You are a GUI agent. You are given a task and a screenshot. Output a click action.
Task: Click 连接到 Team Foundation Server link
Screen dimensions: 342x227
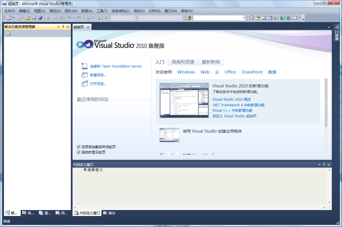[x=116, y=66]
